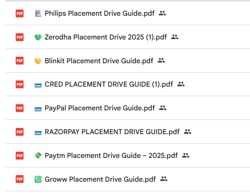Select RAZORPAY PLACEMENT DRIVE GUIDE.pdf
Image resolution: width=250 pixels, height=193 pixels.
pos(112,132)
